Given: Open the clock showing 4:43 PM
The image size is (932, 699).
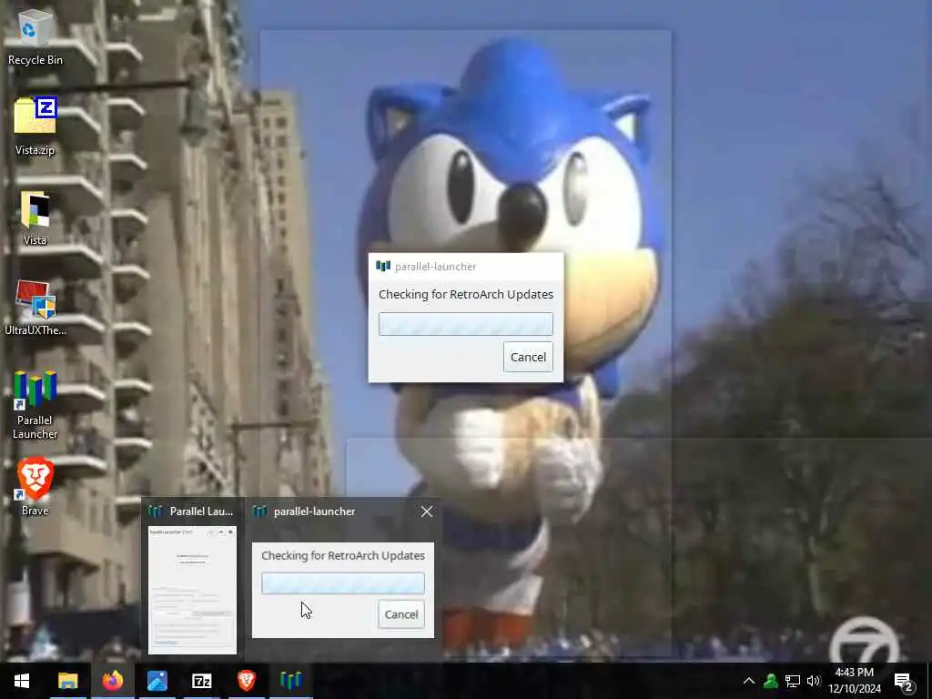Looking at the screenshot, I should (x=854, y=681).
